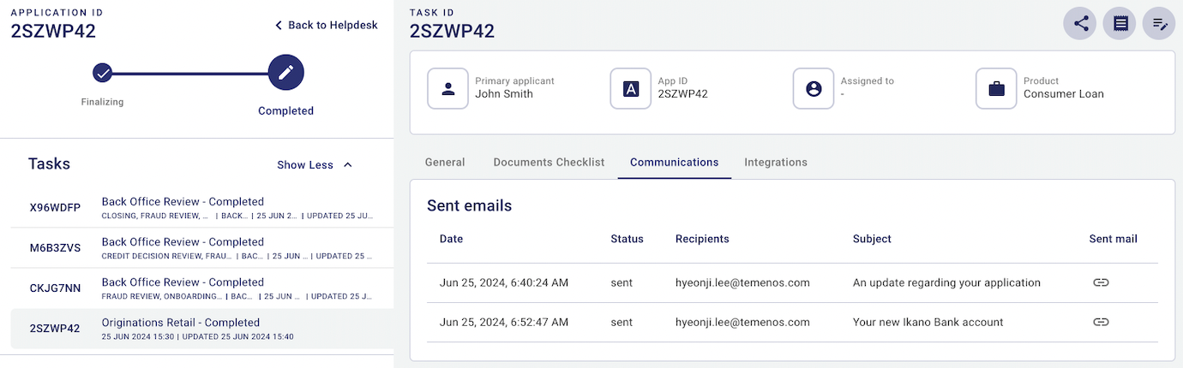The width and height of the screenshot is (1183, 368).
Task: Go back to Helpdesk
Action: click(326, 26)
